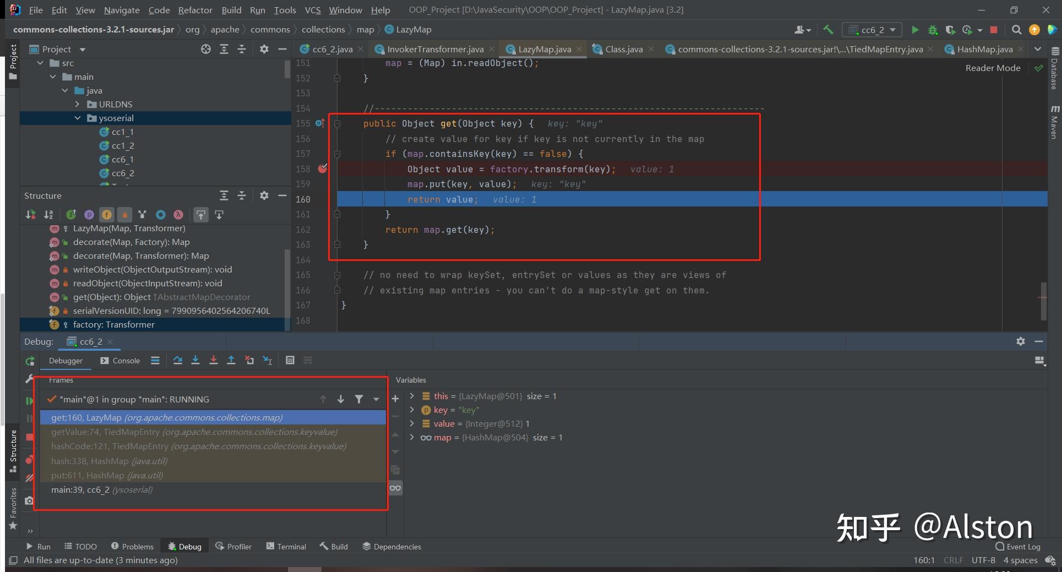Click the Step Into icon in debugger toolbar

tap(195, 360)
